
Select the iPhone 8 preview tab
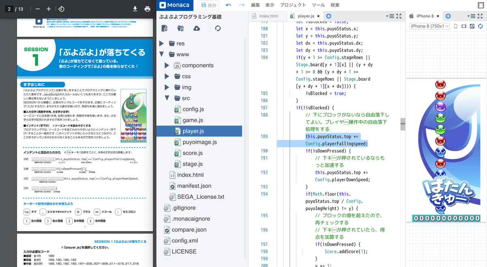pyautogui.click(x=425, y=16)
